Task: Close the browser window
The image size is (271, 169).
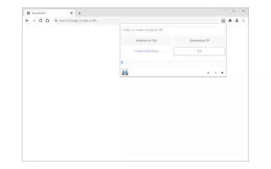Action: tap(243, 11)
